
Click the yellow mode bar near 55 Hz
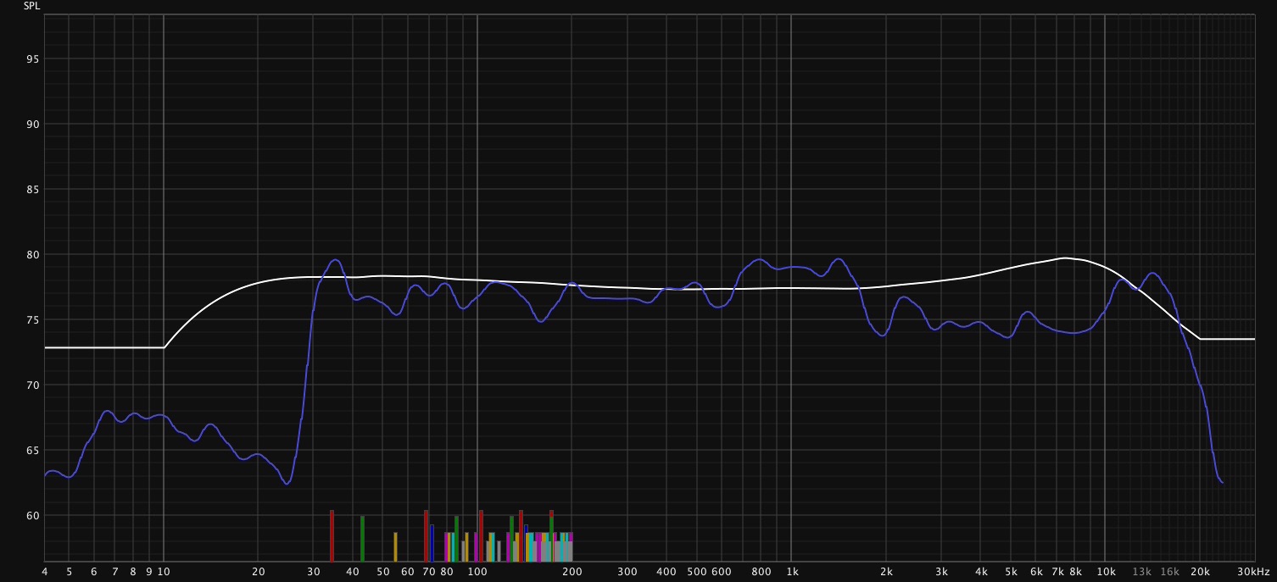coord(395,546)
